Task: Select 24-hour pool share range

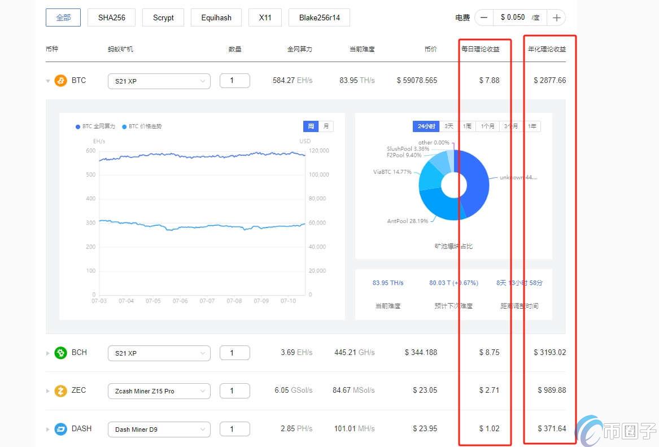Action: pyautogui.click(x=426, y=126)
